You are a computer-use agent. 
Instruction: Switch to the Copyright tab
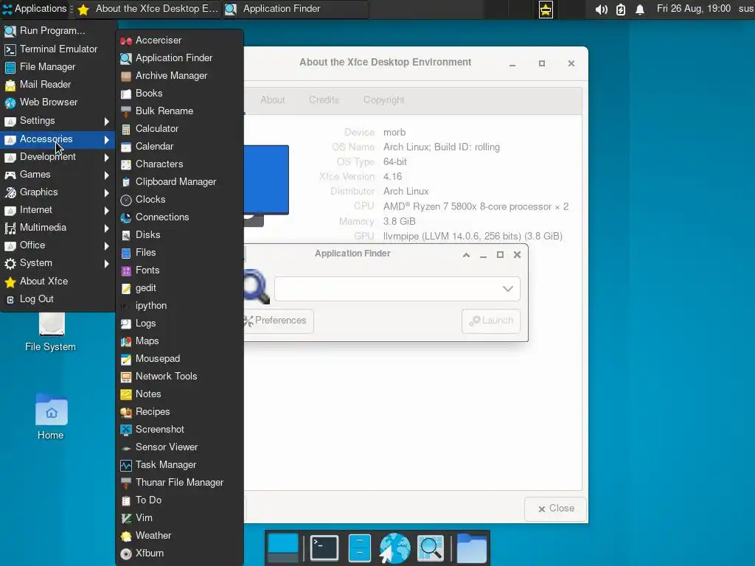(x=383, y=100)
